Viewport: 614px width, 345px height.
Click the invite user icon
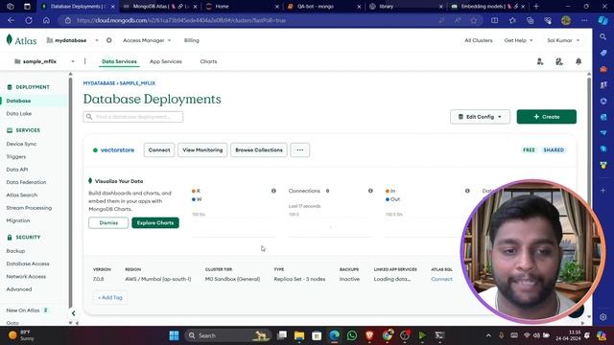click(x=540, y=61)
